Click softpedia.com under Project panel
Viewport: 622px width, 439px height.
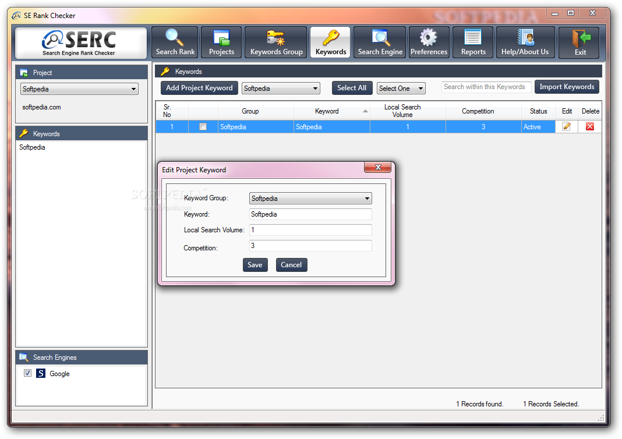pos(42,107)
